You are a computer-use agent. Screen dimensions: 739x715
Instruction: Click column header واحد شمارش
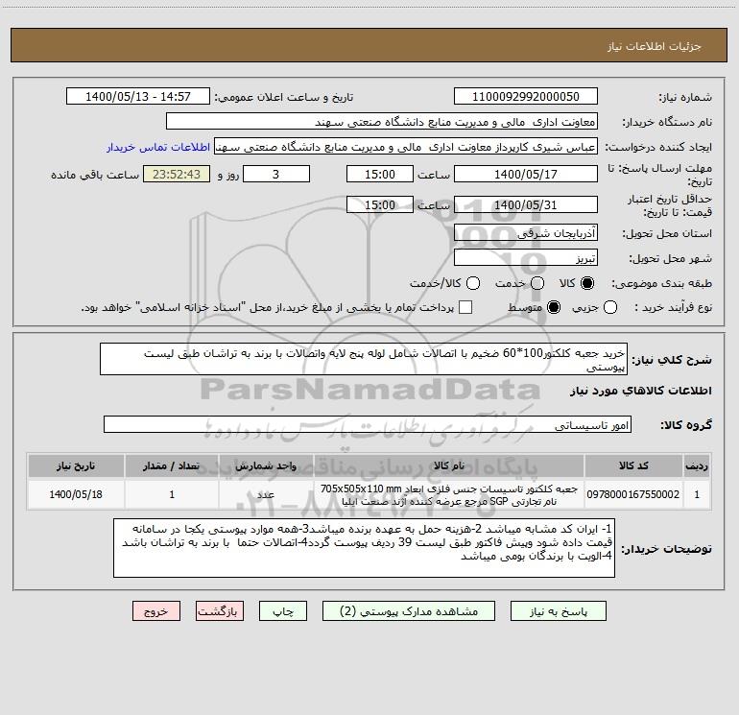[x=266, y=466]
